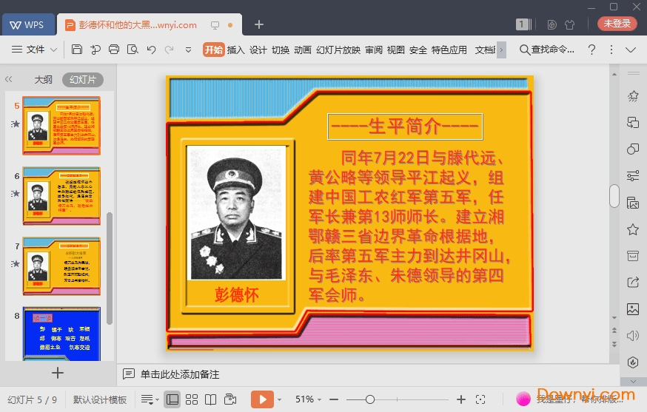Click the zoom slider handle
Screen dimensions: 647x412
[x=370, y=399]
